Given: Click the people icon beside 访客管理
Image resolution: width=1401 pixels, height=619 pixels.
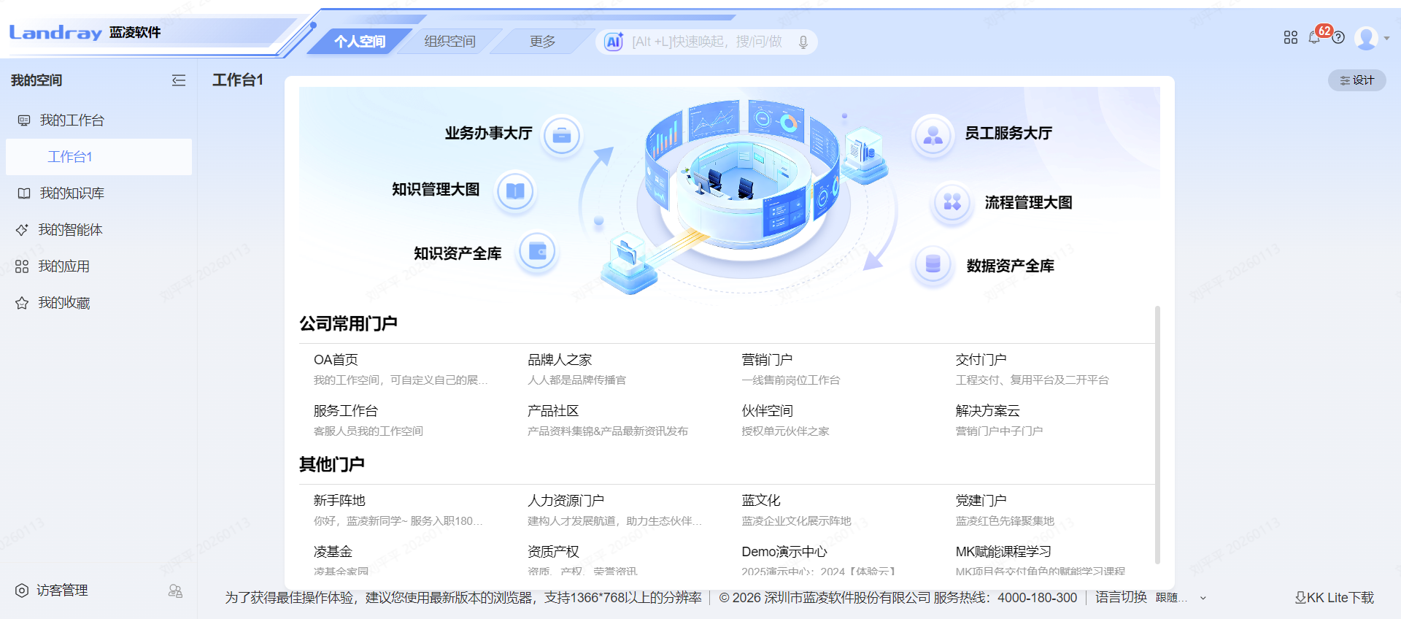Looking at the screenshot, I should pyautogui.click(x=175, y=591).
